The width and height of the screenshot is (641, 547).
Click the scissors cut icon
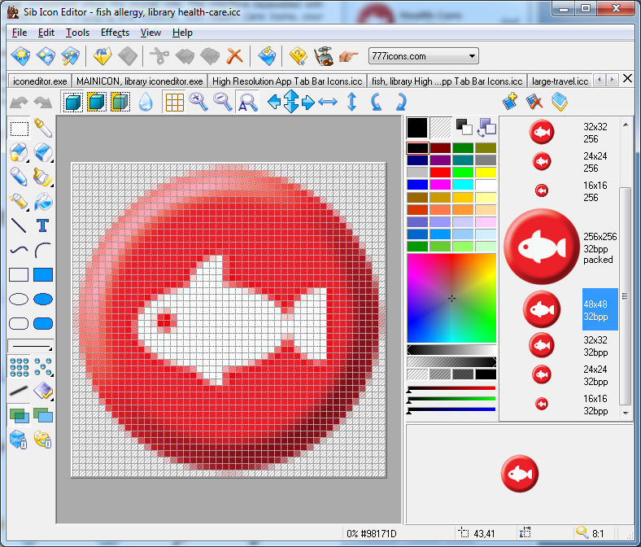pyautogui.click(x=159, y=56)
